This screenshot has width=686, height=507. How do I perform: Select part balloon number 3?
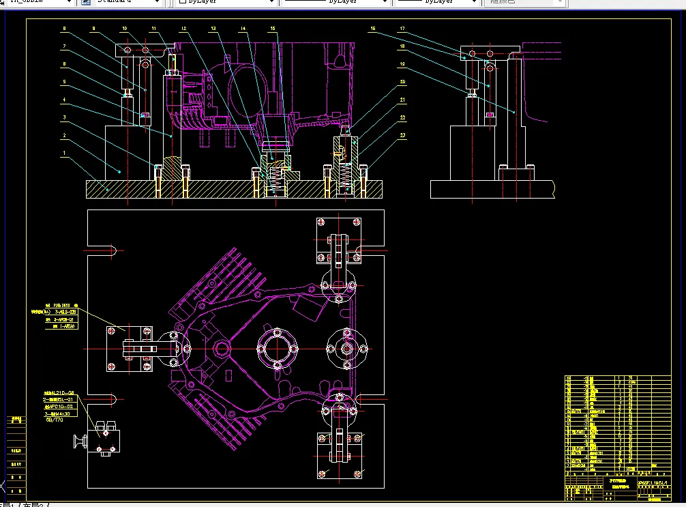64,117
